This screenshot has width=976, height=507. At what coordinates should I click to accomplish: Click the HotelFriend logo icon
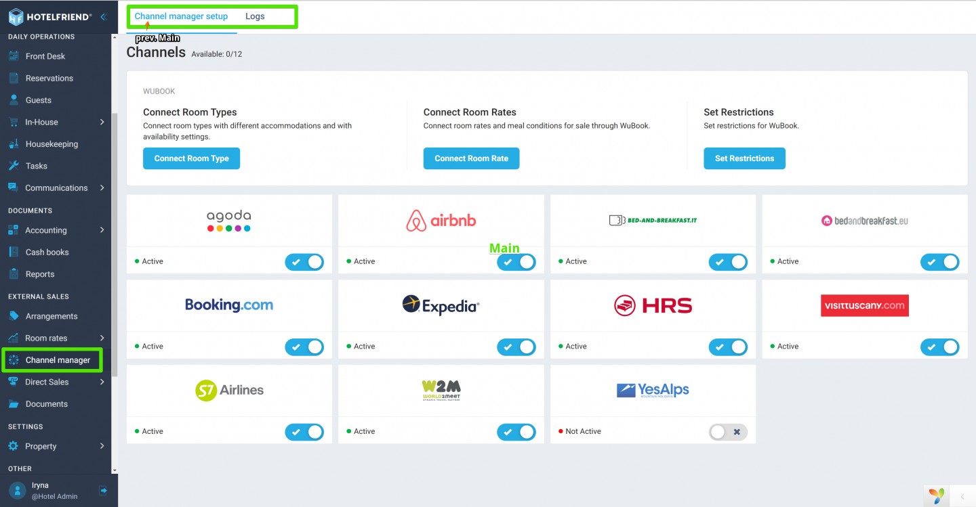click(x=16, y=16)
